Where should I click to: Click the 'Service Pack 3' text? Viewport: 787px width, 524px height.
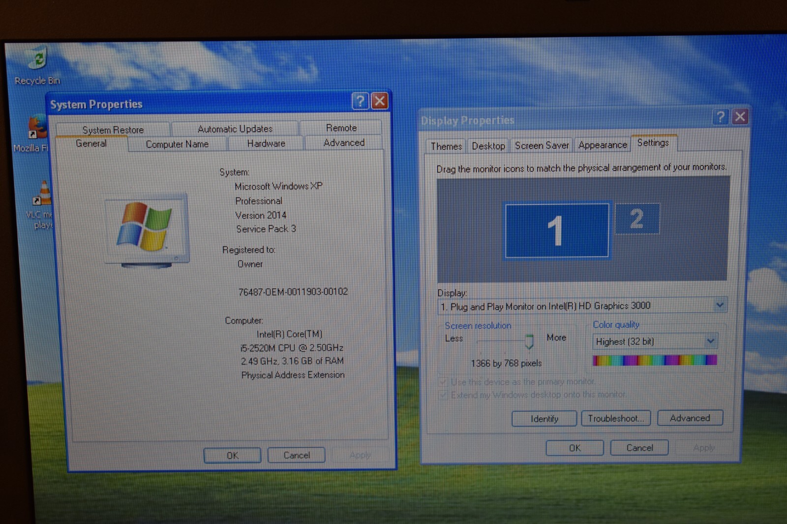coord(266,229)
